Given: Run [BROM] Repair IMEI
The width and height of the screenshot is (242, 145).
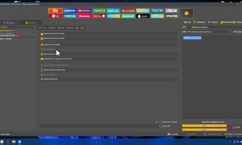Looking at the screenshot, I should (109, 79).
